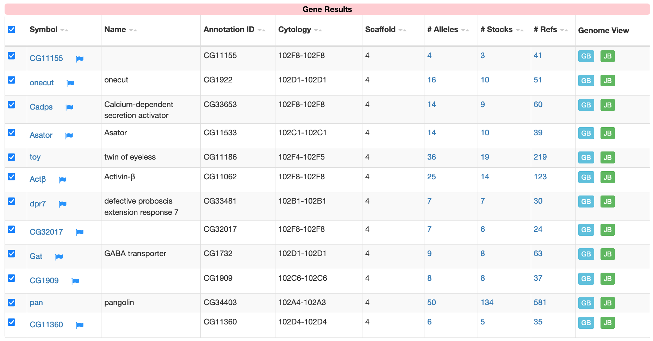Click the flag icon next to Cadps
This screenshot has width=653, height=341.
(x=69, y=107)
